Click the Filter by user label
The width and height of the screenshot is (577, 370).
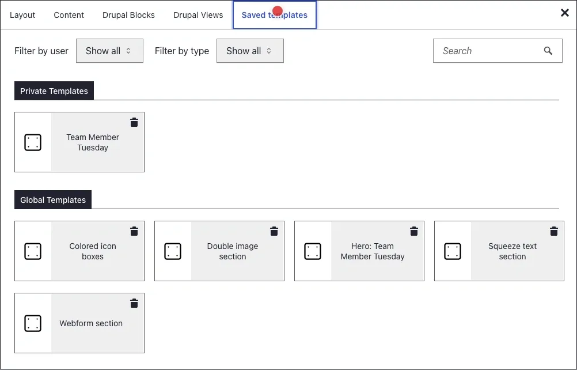(x=41, y=51)
